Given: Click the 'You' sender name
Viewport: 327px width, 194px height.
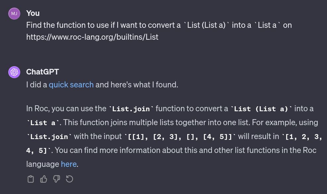Looking at the screenshot, I should pyautogui.click(x=33, y=13).
